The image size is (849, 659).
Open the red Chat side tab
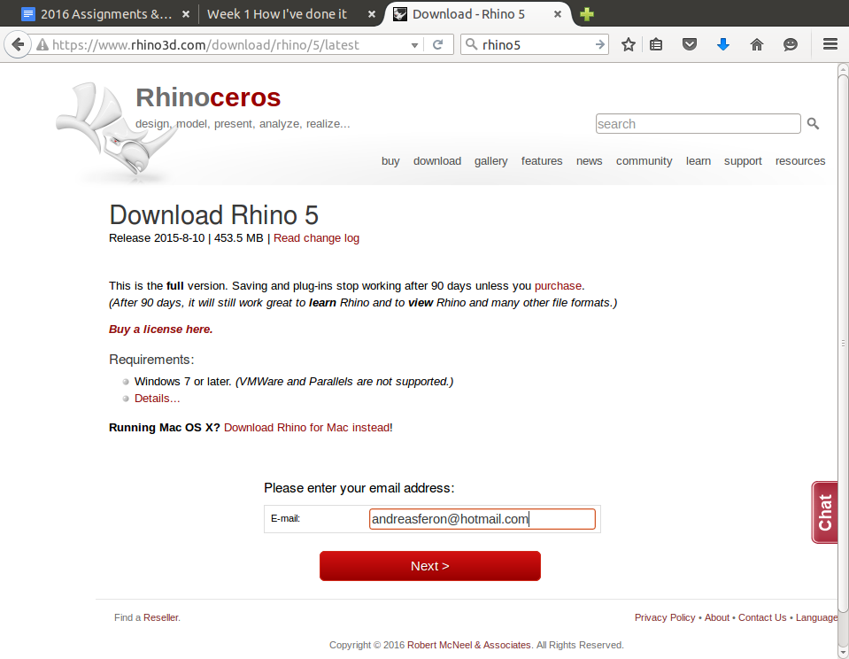pyautogui.click(x=825, y=512)
